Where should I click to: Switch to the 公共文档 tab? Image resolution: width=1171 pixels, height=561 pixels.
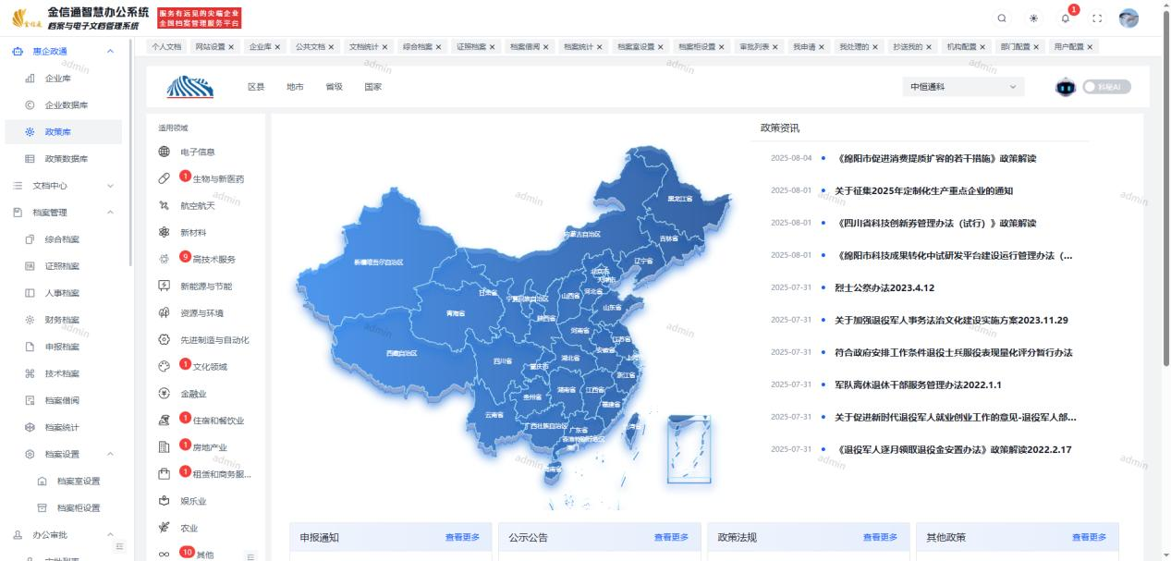(314, 46)
